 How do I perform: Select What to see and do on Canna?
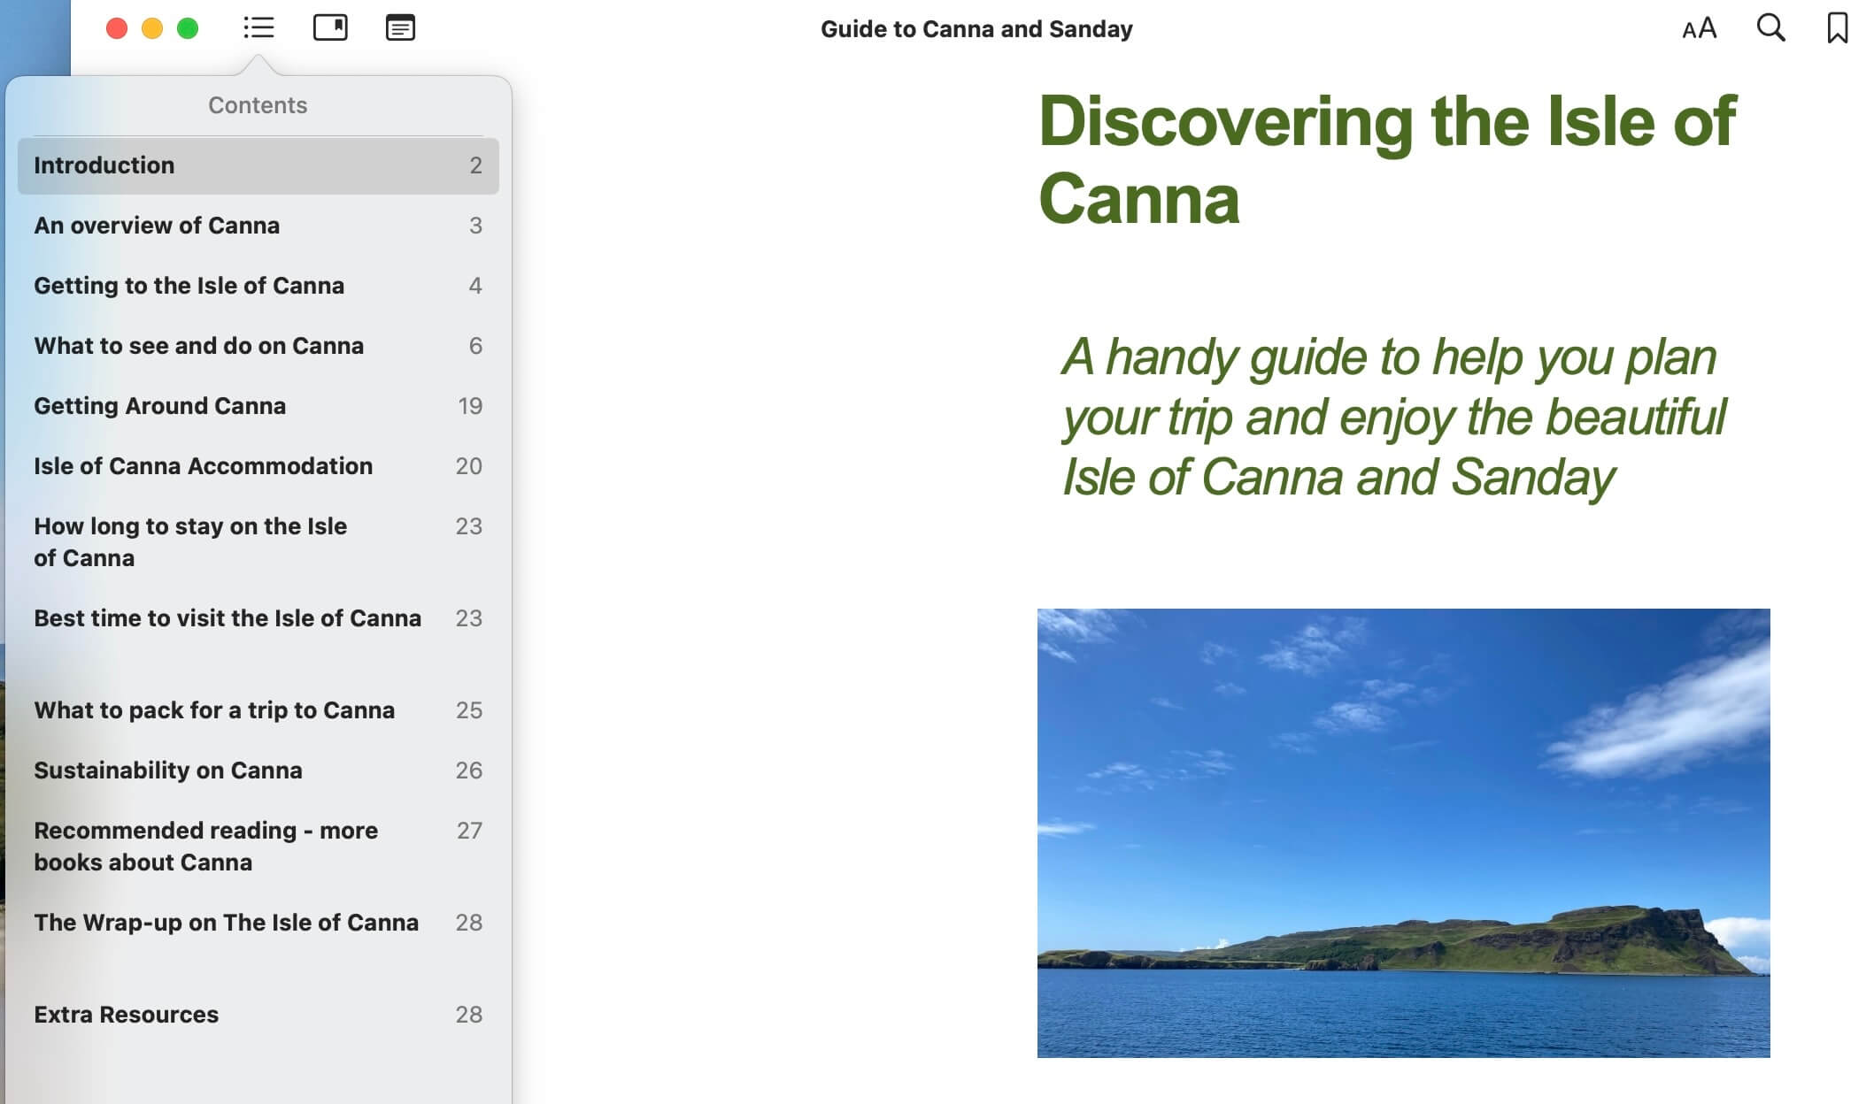pos(198,346)
